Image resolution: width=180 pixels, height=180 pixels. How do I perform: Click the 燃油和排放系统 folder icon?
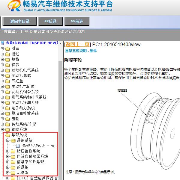point(7,114)
